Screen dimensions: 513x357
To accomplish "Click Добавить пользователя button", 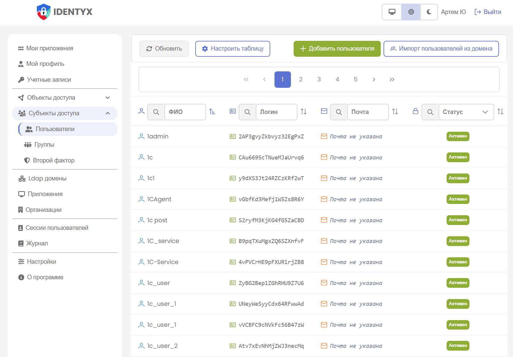I will click(x=337, y=49).
